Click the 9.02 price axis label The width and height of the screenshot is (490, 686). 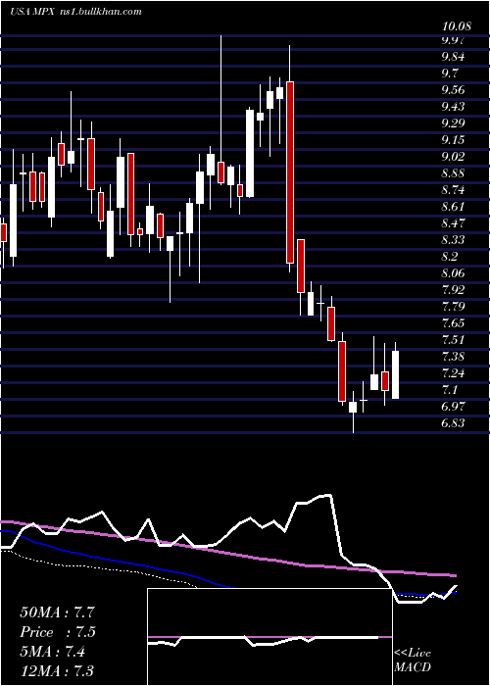455,157
